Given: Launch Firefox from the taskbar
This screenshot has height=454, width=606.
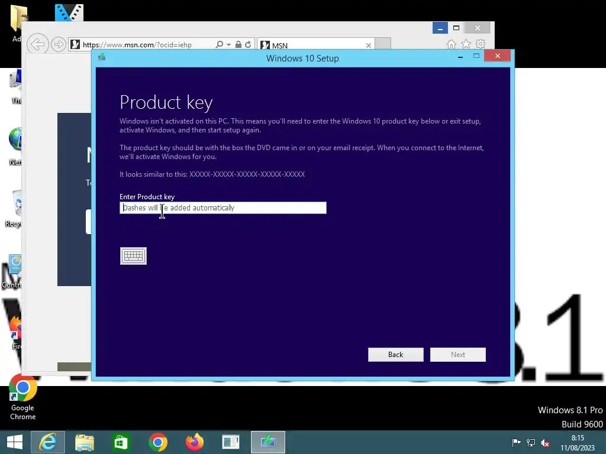Looking at the screenshot, I should point(194,442).
